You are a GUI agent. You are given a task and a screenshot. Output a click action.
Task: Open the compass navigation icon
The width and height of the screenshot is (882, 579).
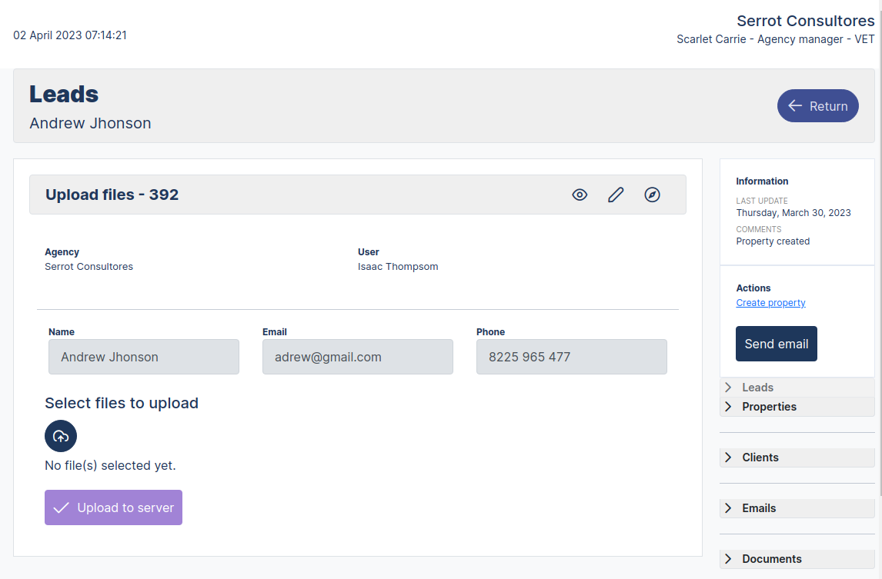tap(652, 195)
